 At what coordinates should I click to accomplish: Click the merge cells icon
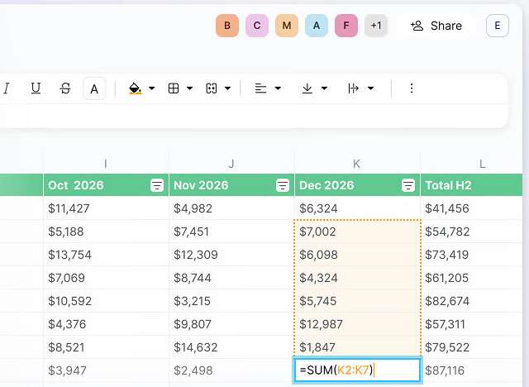212,88
